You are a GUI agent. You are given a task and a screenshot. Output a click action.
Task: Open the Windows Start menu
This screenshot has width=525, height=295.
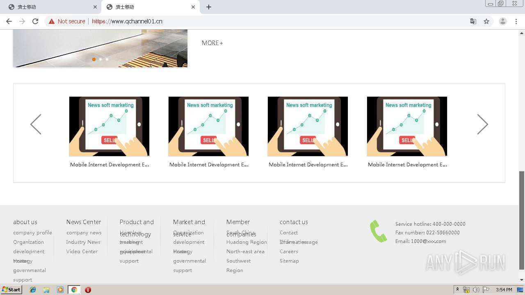(x=11, y=290)
